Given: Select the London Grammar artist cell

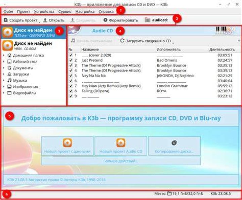Looking at the screenshot, I should (172, 86).
